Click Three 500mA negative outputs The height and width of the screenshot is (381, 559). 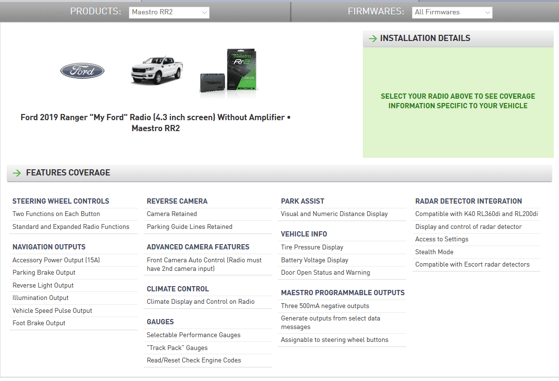pos(325,306)
